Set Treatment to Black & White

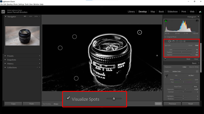[194, 67]
